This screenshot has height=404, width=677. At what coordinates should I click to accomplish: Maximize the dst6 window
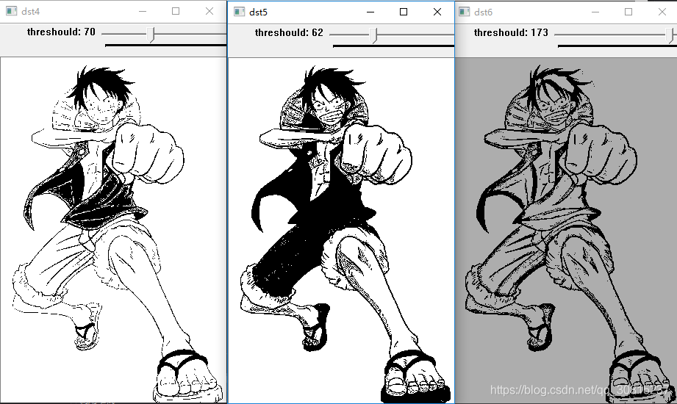click(628, 12)
